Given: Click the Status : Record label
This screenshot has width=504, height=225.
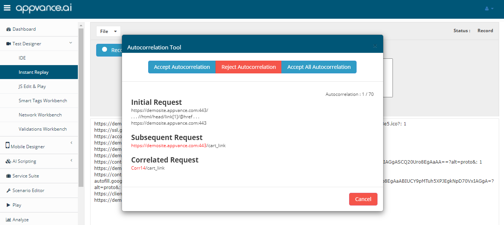Looking at the screenshot, I should (473, 31).
